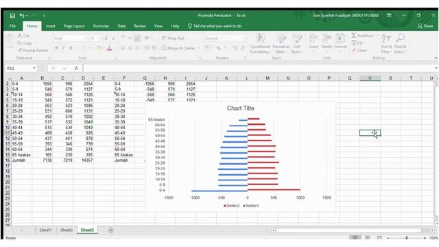Switch to the Data tab
Screen dimensions: 439x247
(121, 26)
